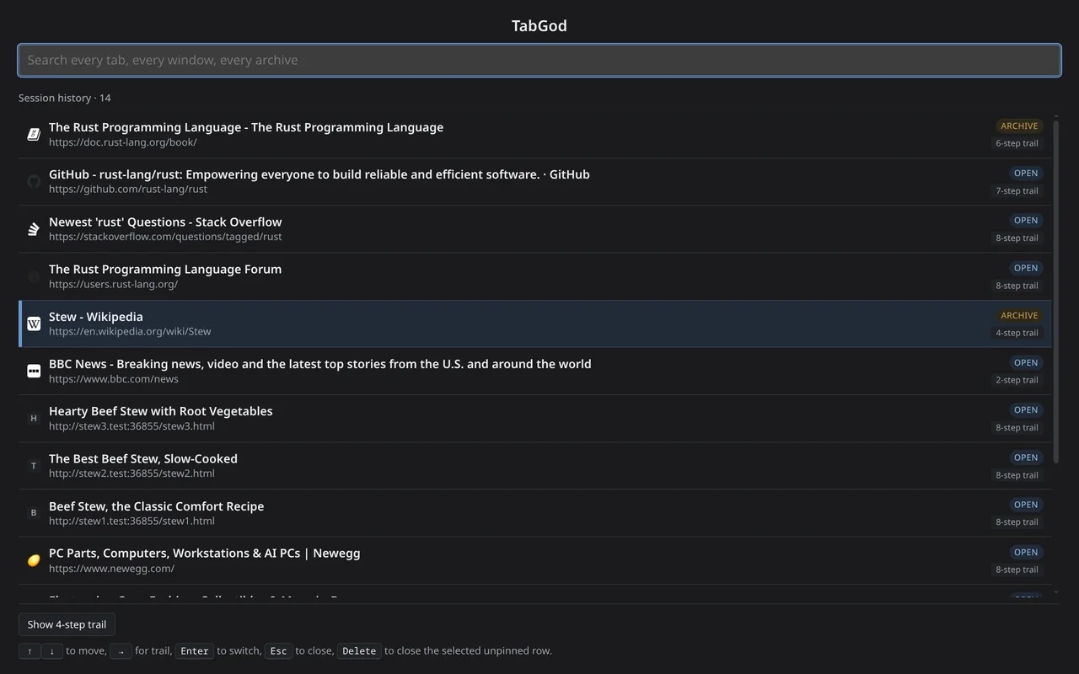This screenshot has height=674, width=1079.
Task: Click the Rust book favicon icon
Action: 34,134
